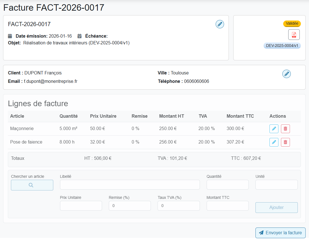309x241 pixels.
Task: Click the Quantité input field
Action: point(227,185)
